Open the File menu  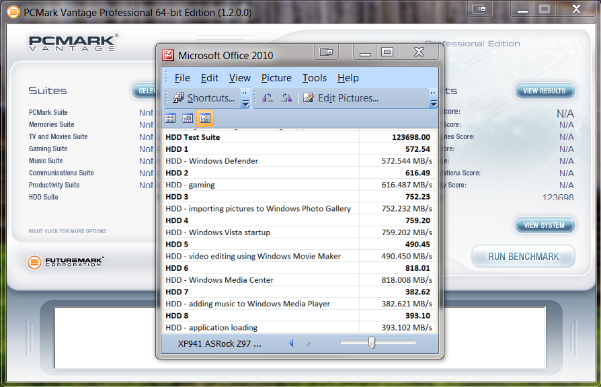(182, 78)
